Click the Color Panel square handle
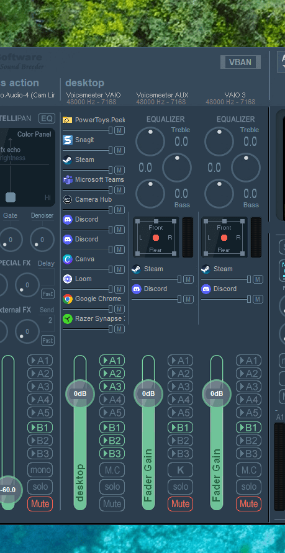Viewport: 285px width, 553px height. pos(11,197)
